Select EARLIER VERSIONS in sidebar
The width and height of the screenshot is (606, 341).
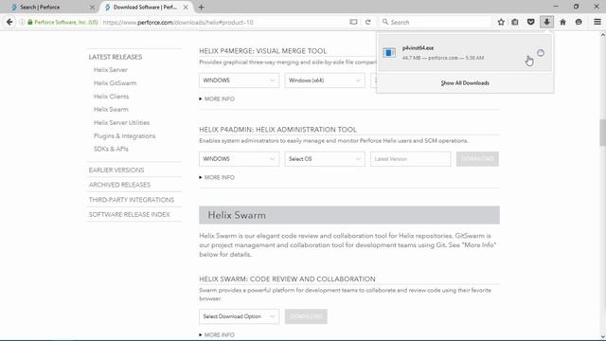[x=116, y=170]
